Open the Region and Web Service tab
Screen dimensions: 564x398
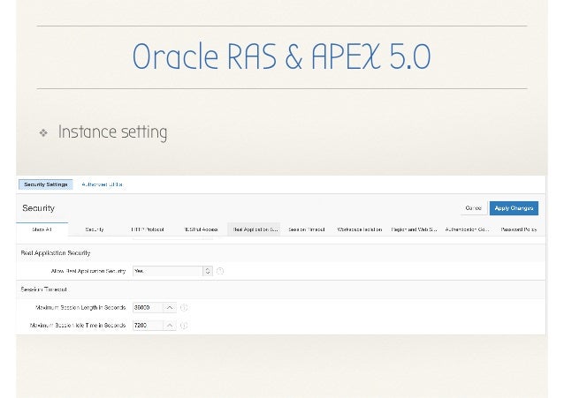click(415, 229)
